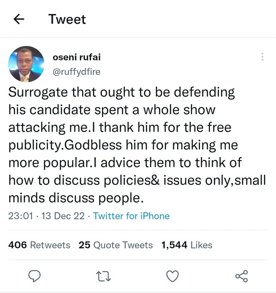Click the Twitter for iPhone source link
This screenshot has height=293, width=276.
point(131,216)
